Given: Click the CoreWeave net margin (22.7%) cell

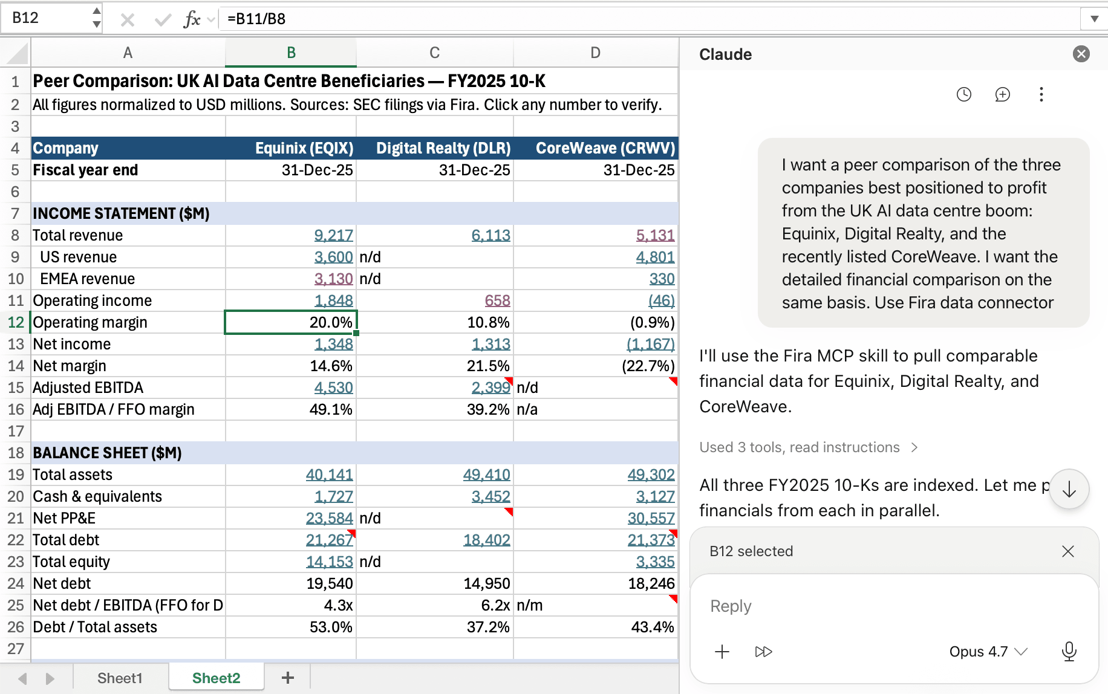Looking at the screenshot, I should pos(595,366).
